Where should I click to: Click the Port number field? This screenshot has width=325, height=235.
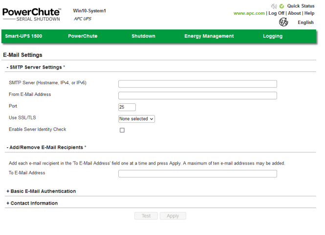[x=127, y=107]
